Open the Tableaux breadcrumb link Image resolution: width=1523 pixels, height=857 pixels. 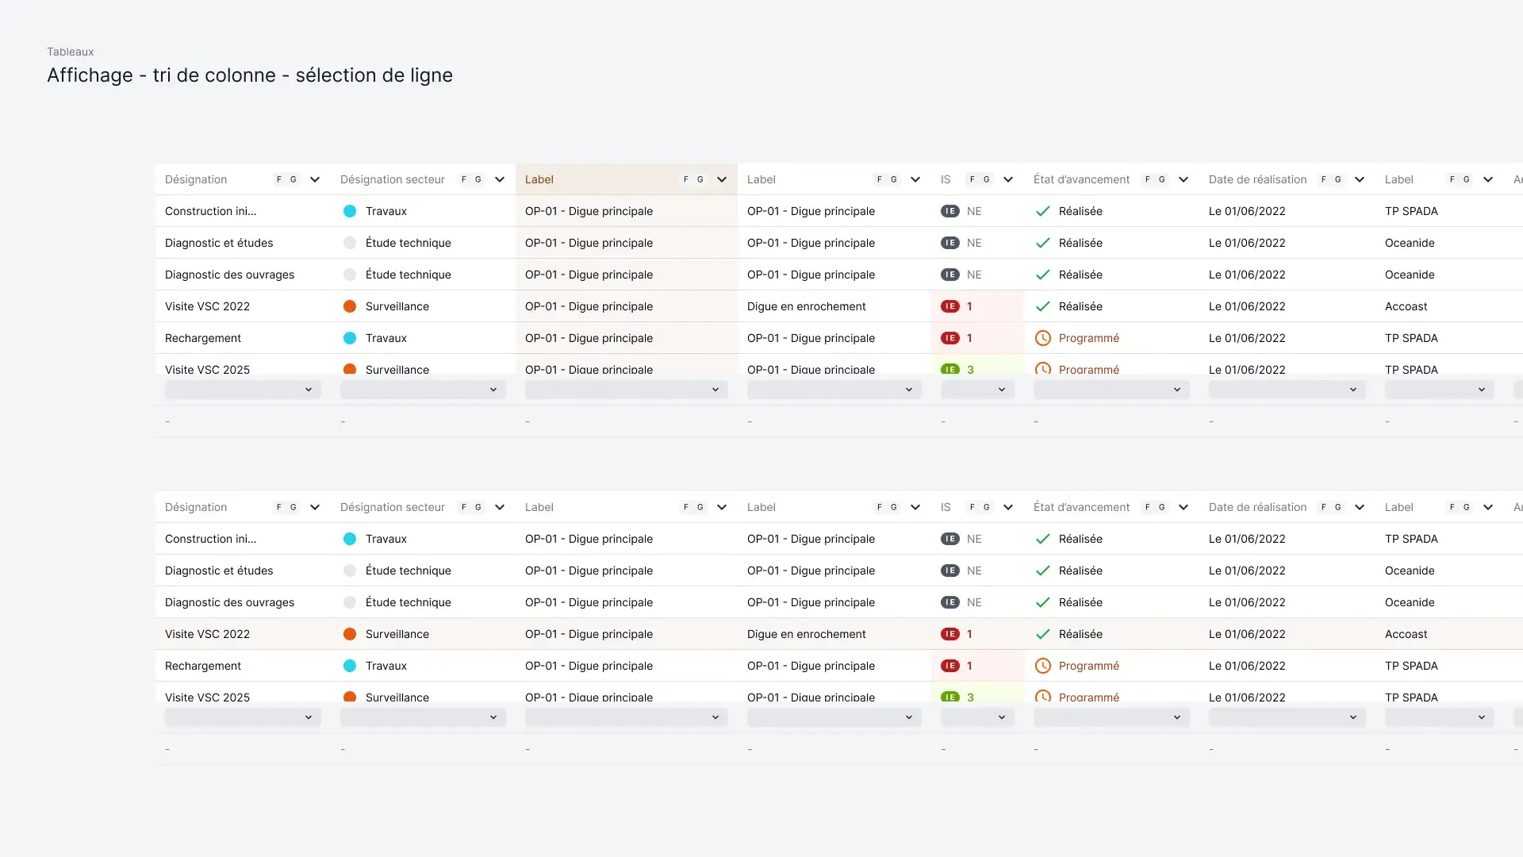click(x=70, y=52)
